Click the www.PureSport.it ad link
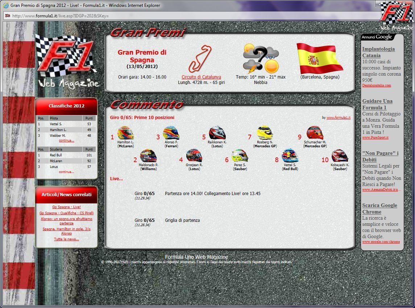 click(x=375, y=138)
